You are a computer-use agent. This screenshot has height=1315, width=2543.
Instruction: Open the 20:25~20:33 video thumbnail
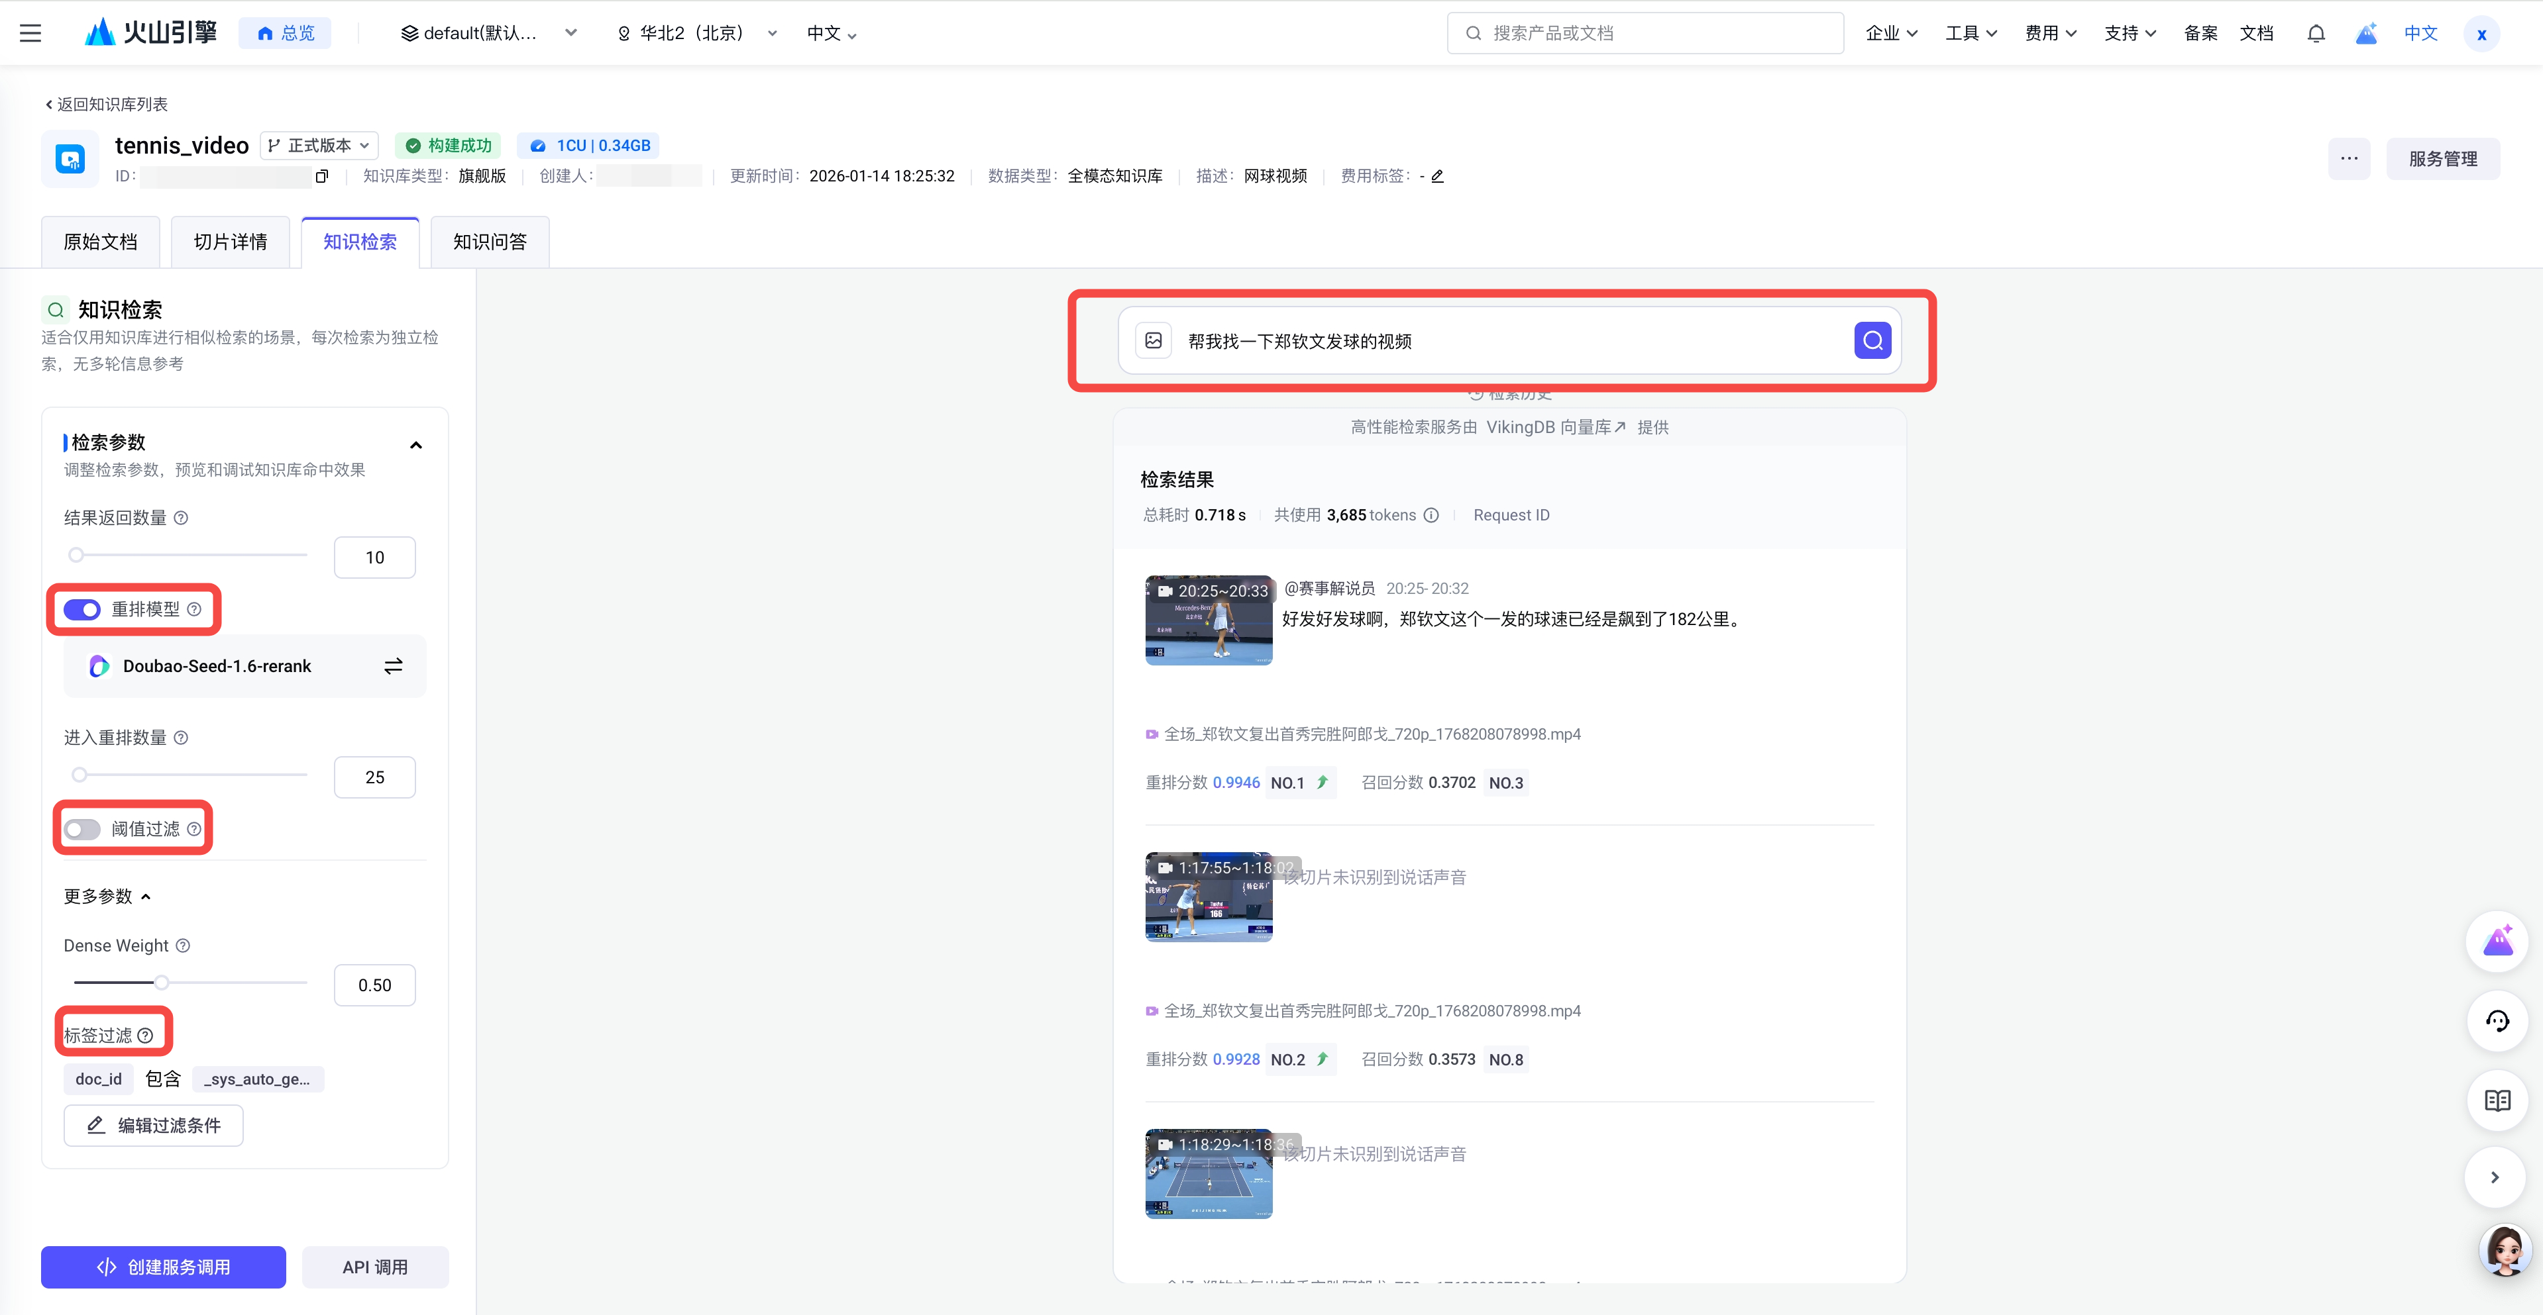[x=1209, y=620]
